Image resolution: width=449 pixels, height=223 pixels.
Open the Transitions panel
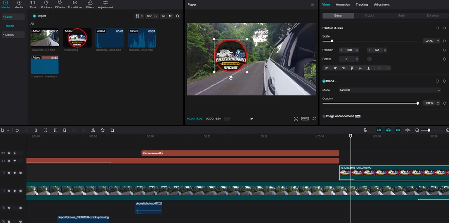(75, 5)
